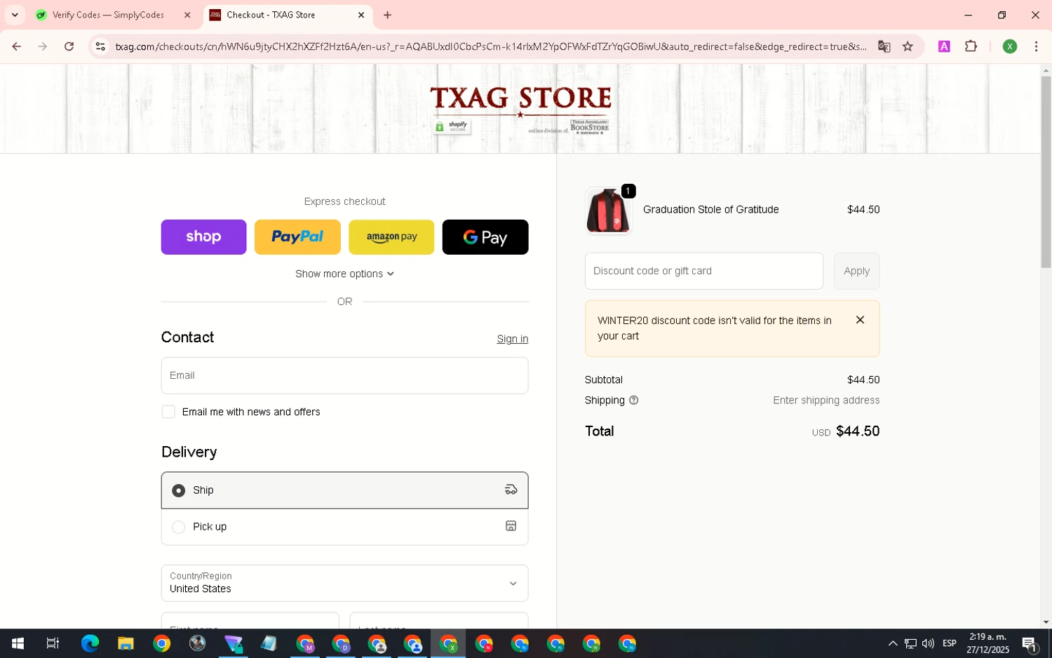
Task: Click the vertical page scrollbar
Action: tap(1046, 172)
